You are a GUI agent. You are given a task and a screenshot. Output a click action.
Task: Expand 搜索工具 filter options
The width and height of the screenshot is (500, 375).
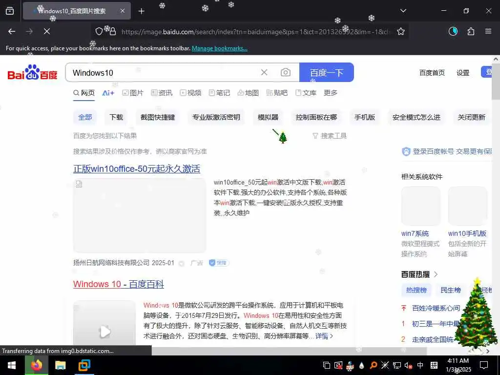(x=330, y=136)
